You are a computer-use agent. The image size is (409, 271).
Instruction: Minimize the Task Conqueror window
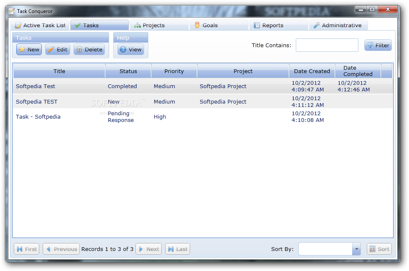coord(361,9)
